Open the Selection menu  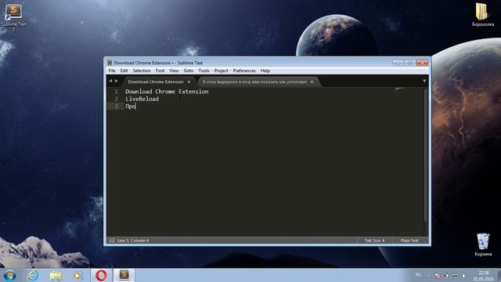(142, 70)
